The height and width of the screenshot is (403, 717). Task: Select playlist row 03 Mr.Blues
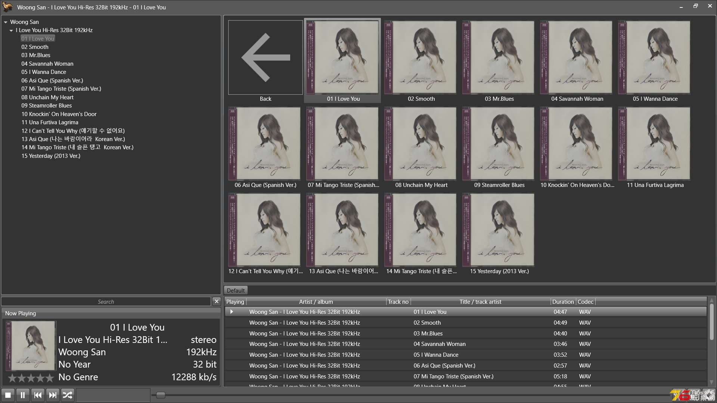pos(466,334)
